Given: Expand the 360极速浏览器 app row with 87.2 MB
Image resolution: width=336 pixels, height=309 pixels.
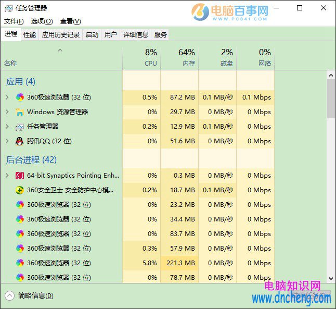Looking at the screenshot, I should click(7, 97).
